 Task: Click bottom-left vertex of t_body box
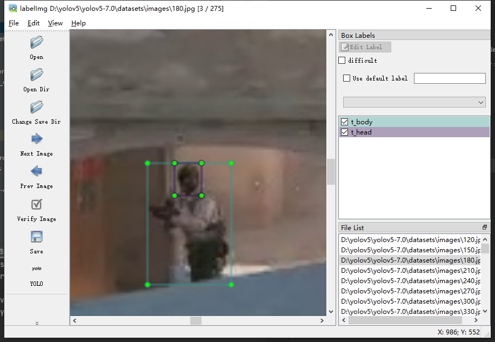pos(148,285)
